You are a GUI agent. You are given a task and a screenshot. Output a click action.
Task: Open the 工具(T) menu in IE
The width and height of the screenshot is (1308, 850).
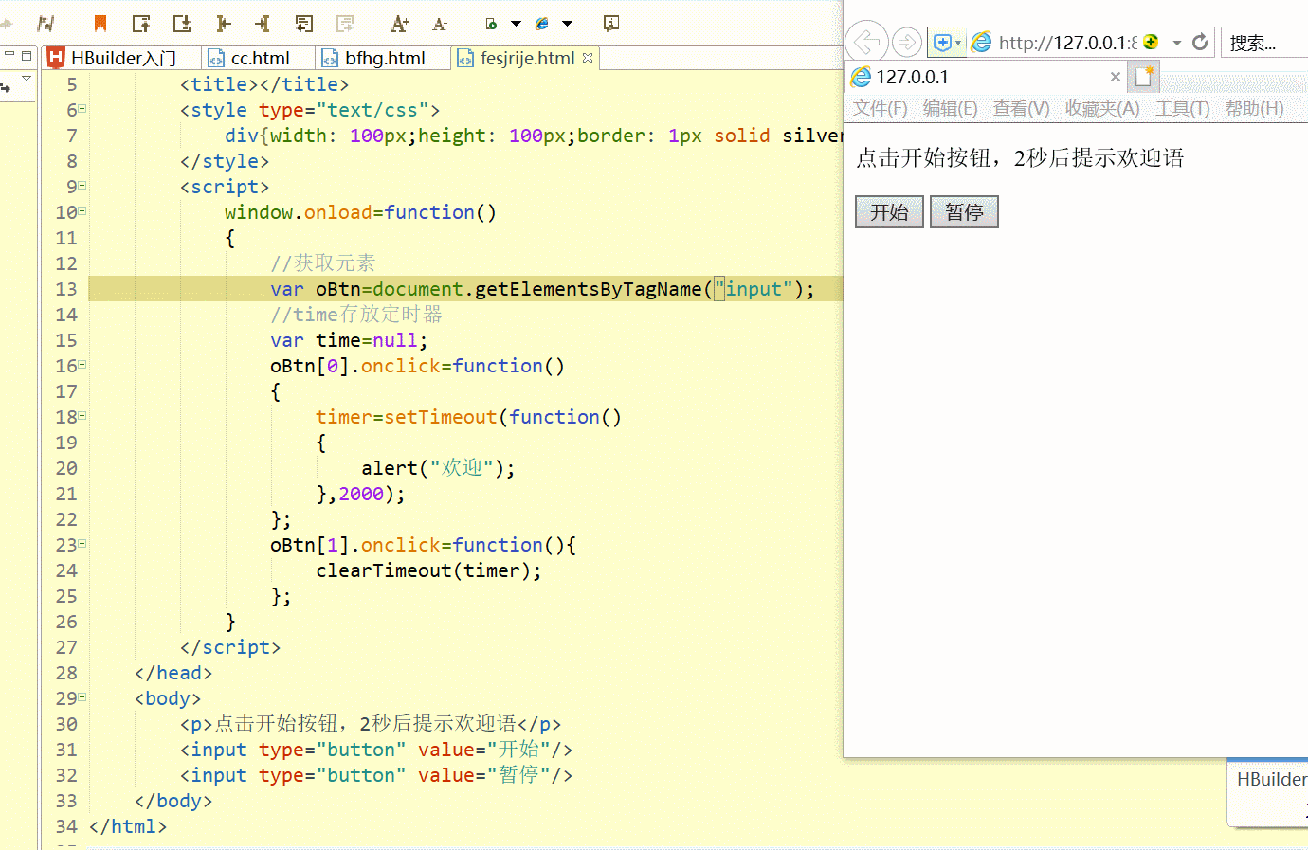(x=1182, y=108)
